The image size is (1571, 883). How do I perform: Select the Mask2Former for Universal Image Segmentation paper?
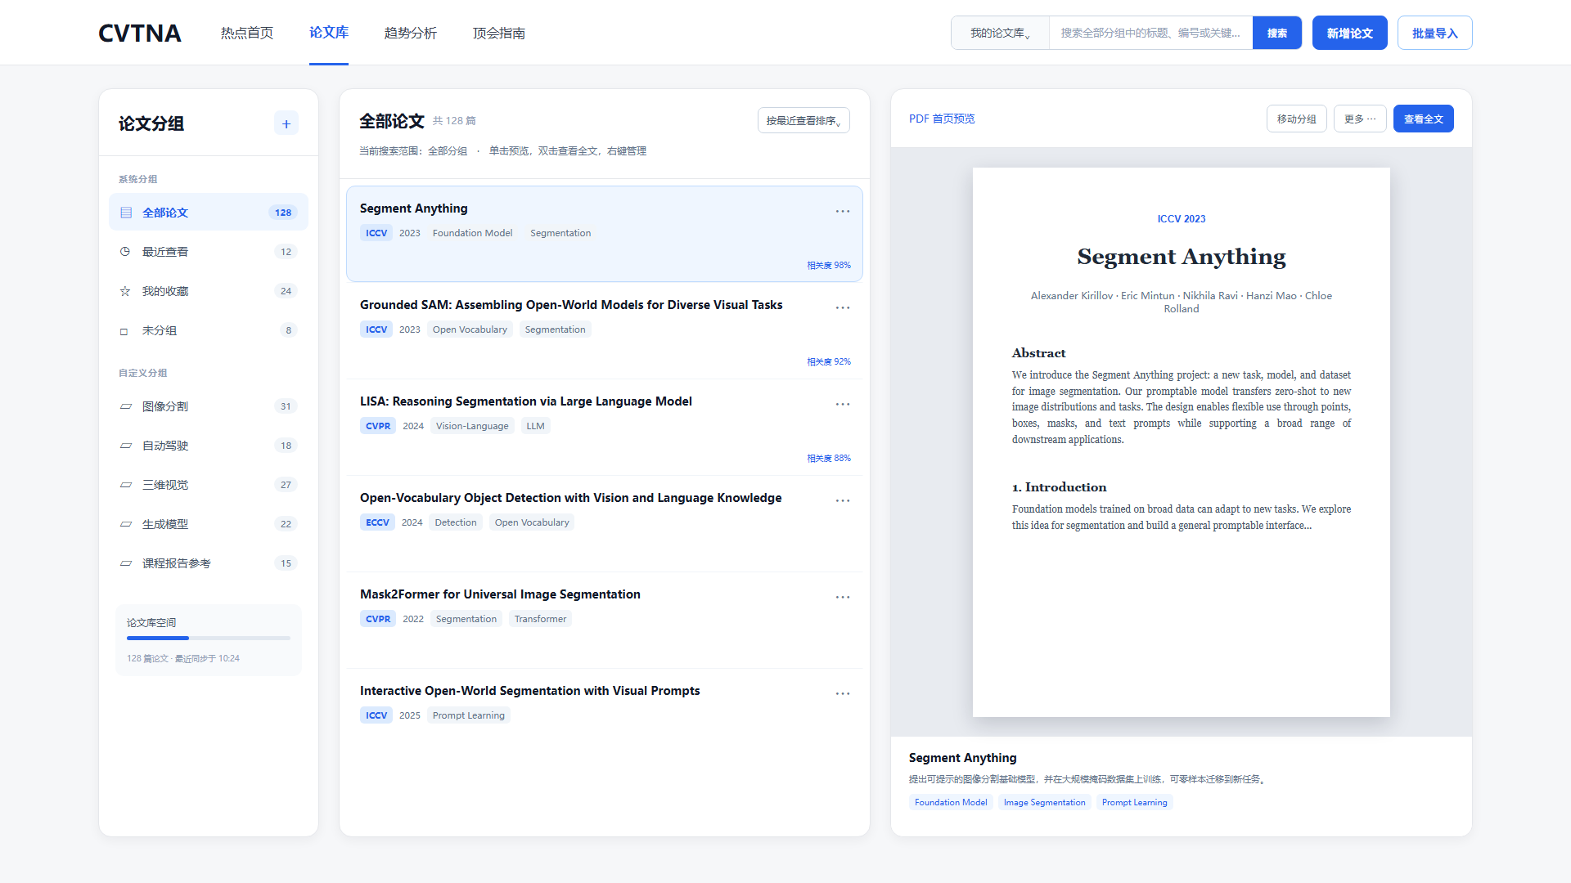[605, 620]
